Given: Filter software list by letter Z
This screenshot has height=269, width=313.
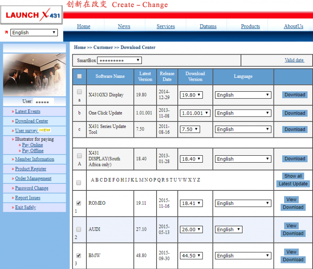Looking at the screenshot, I should (x=198, y=180).
